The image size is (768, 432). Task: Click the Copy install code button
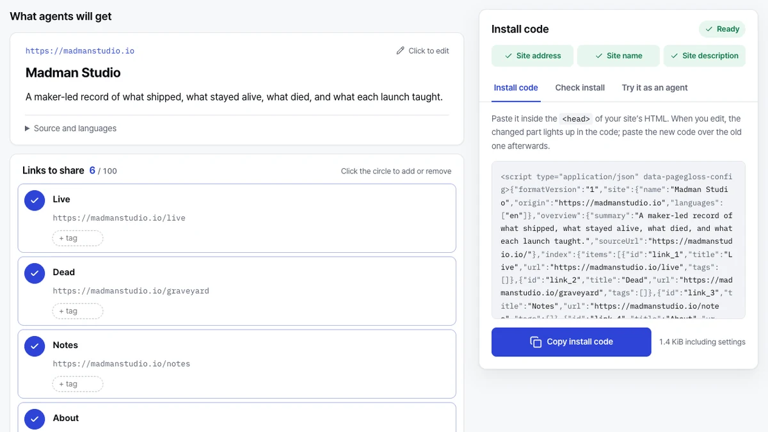(571, 342)
